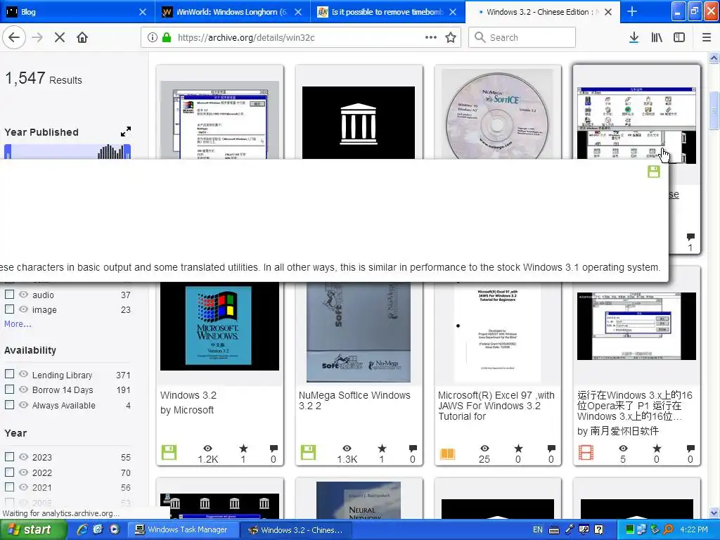
Task: Click scrollbar down arrow
Action: pos(714,513)
